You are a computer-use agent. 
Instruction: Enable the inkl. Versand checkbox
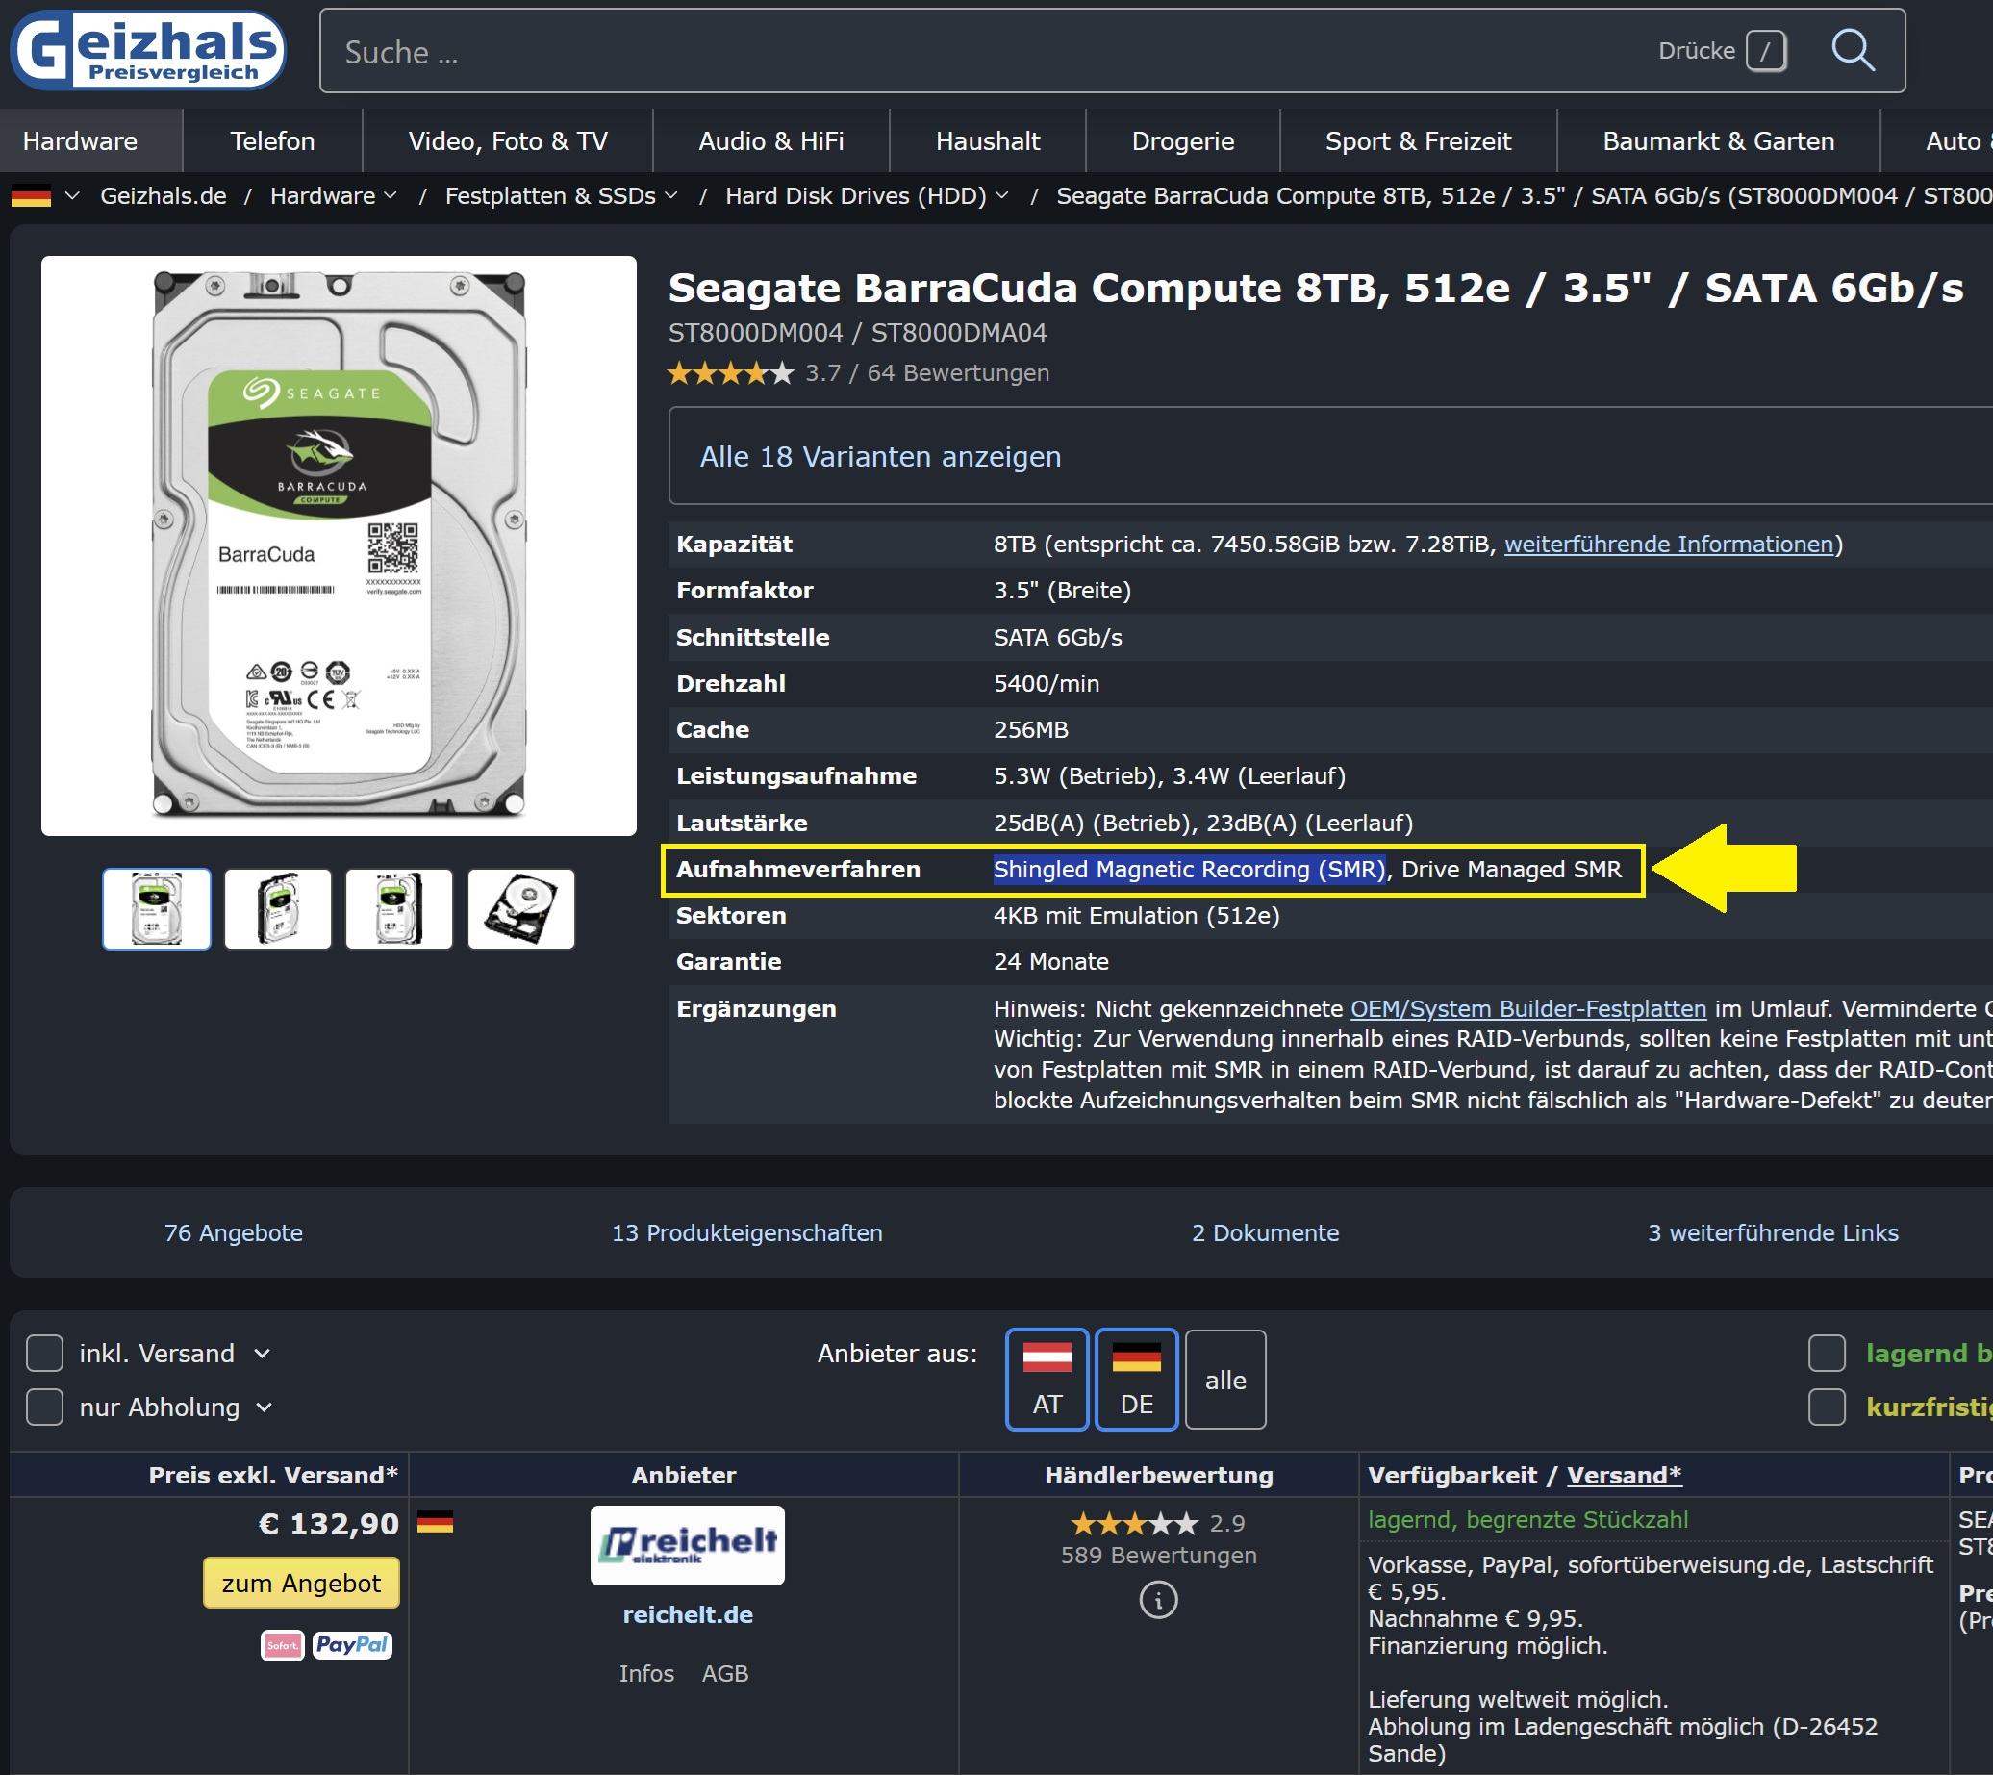[x=45, y=1354]
